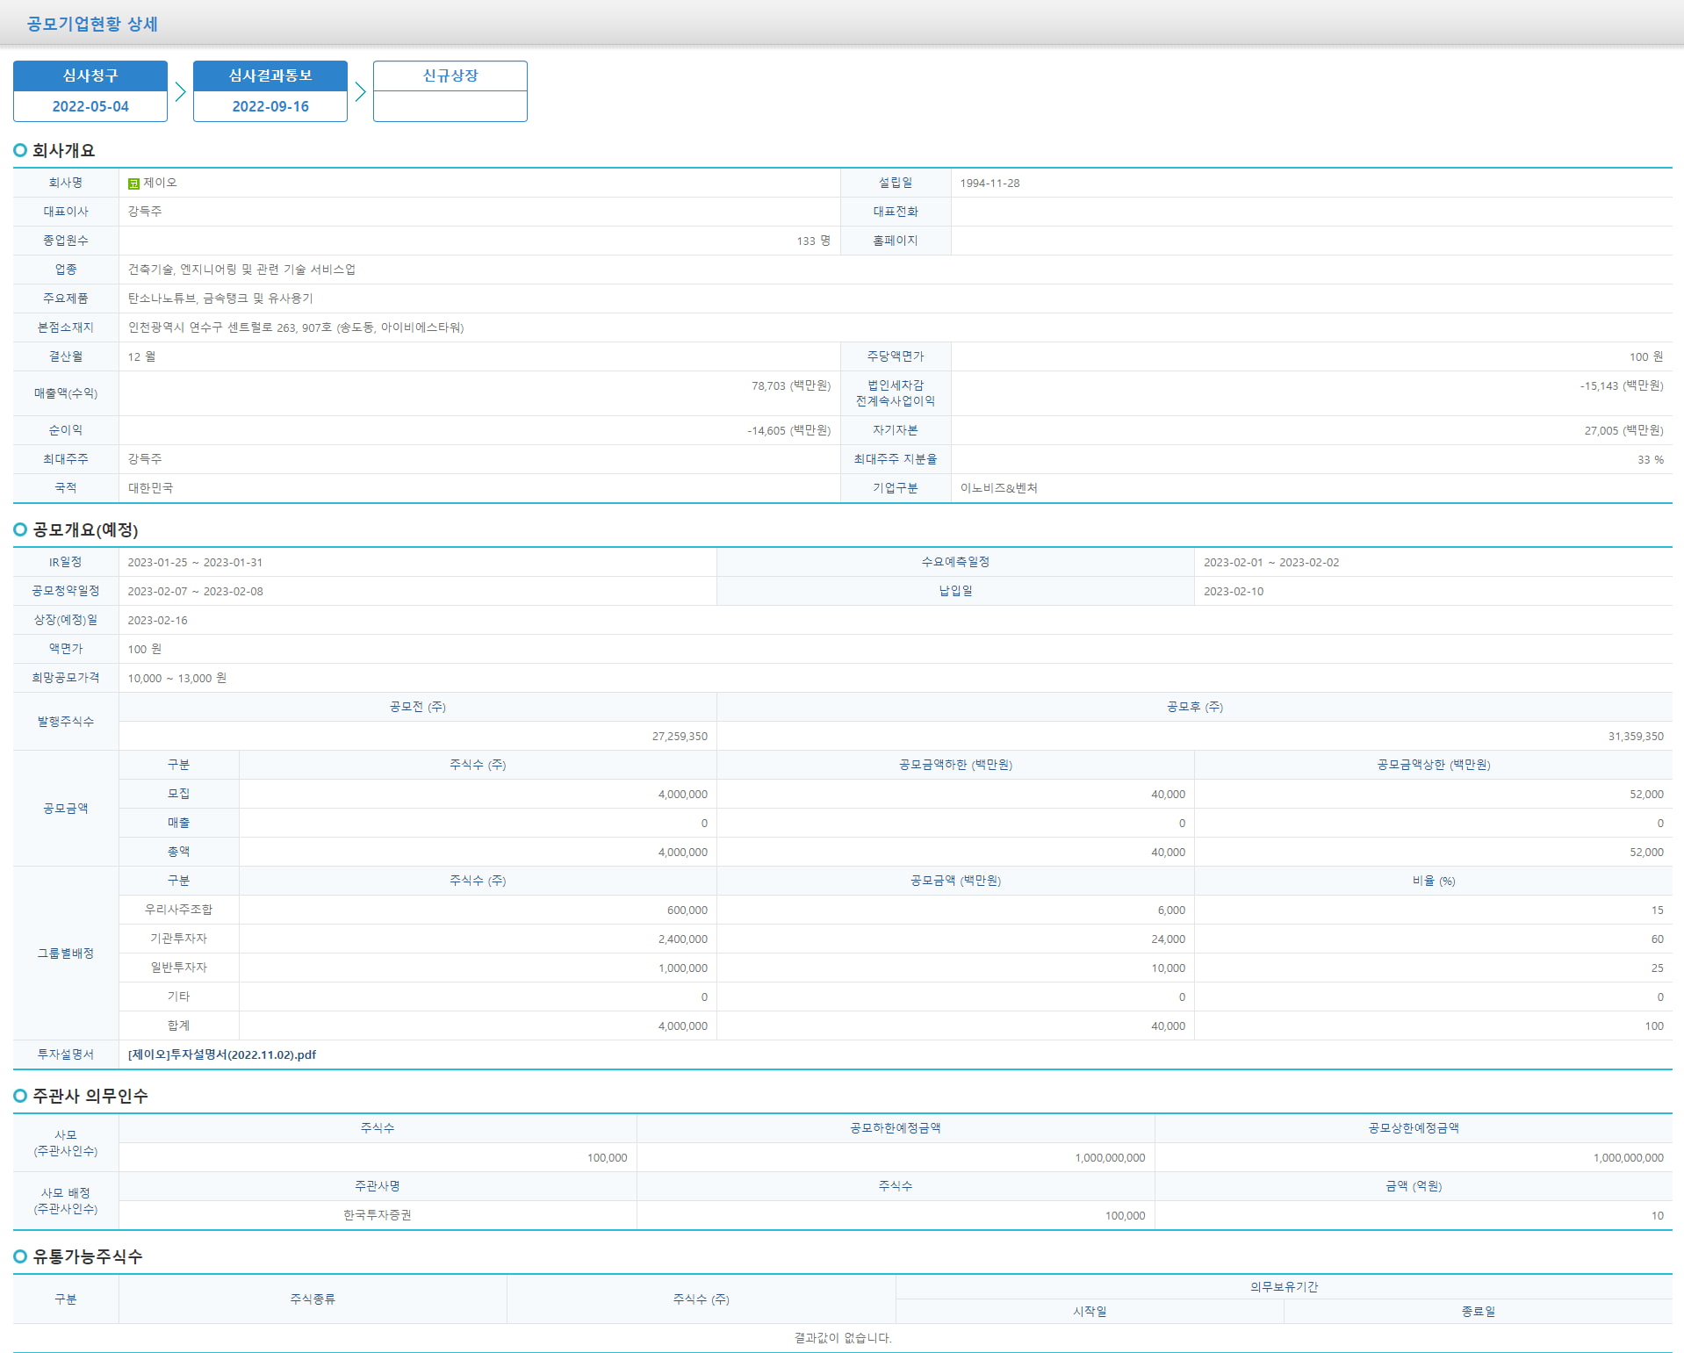Click revenue value 78,703 (백만원)

(791, 385)
